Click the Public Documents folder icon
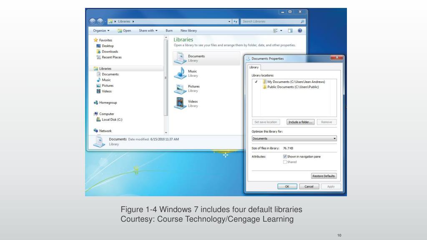This screenshot has width=427, height=240. 264,87
